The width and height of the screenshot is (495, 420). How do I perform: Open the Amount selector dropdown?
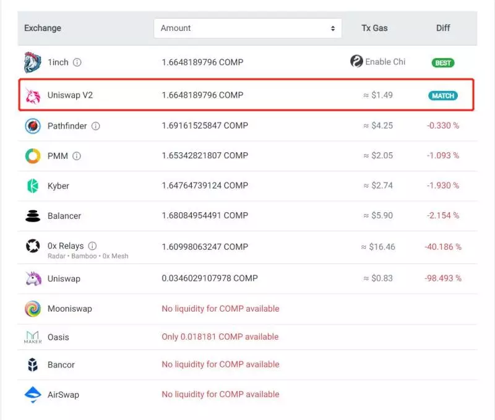tap(247, 28)
